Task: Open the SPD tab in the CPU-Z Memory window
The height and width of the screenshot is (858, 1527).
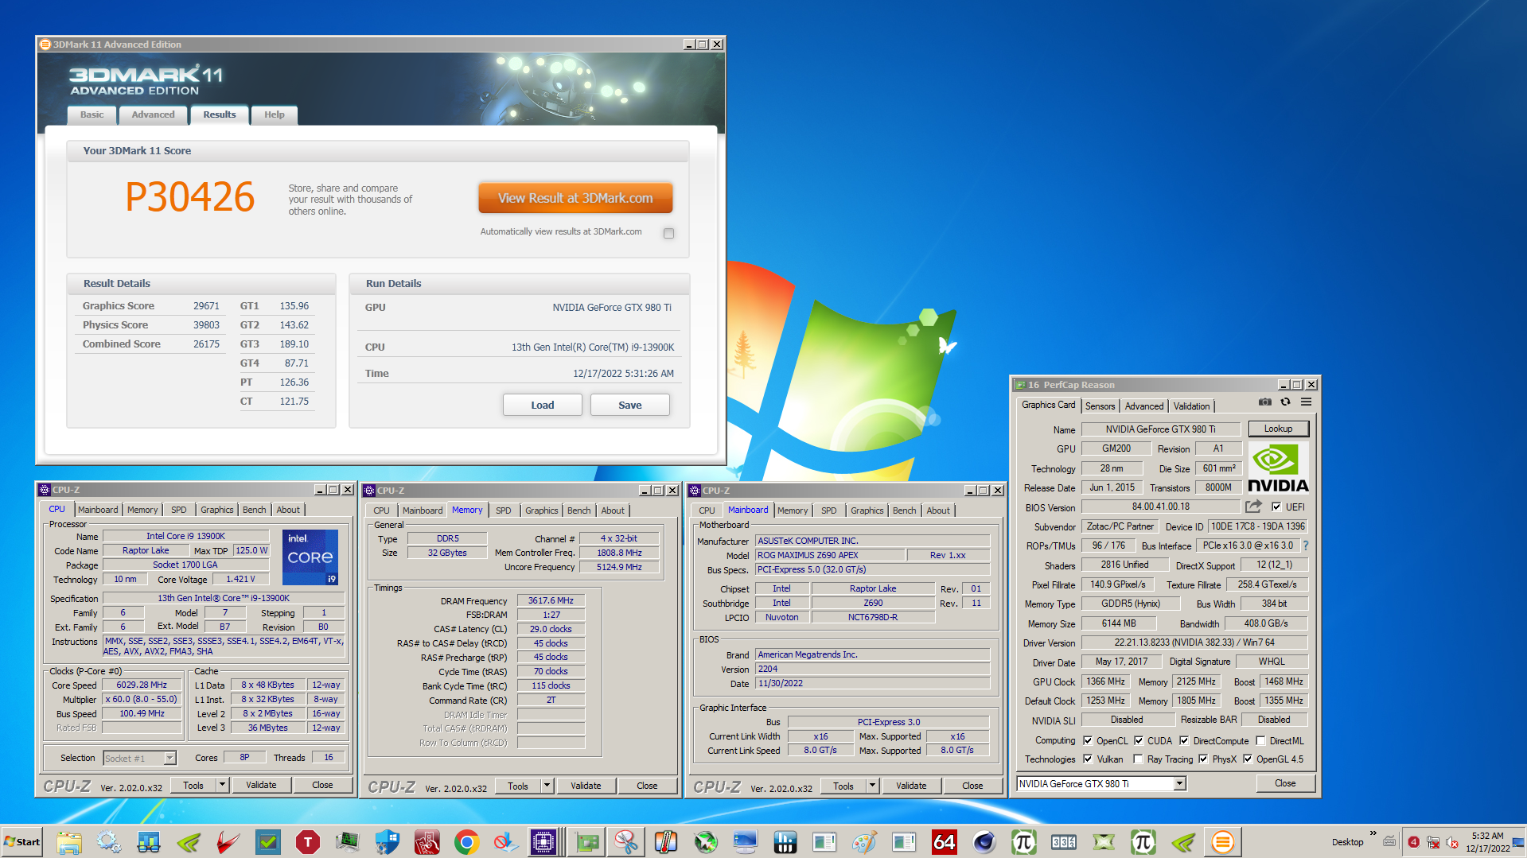Action: 504,511
